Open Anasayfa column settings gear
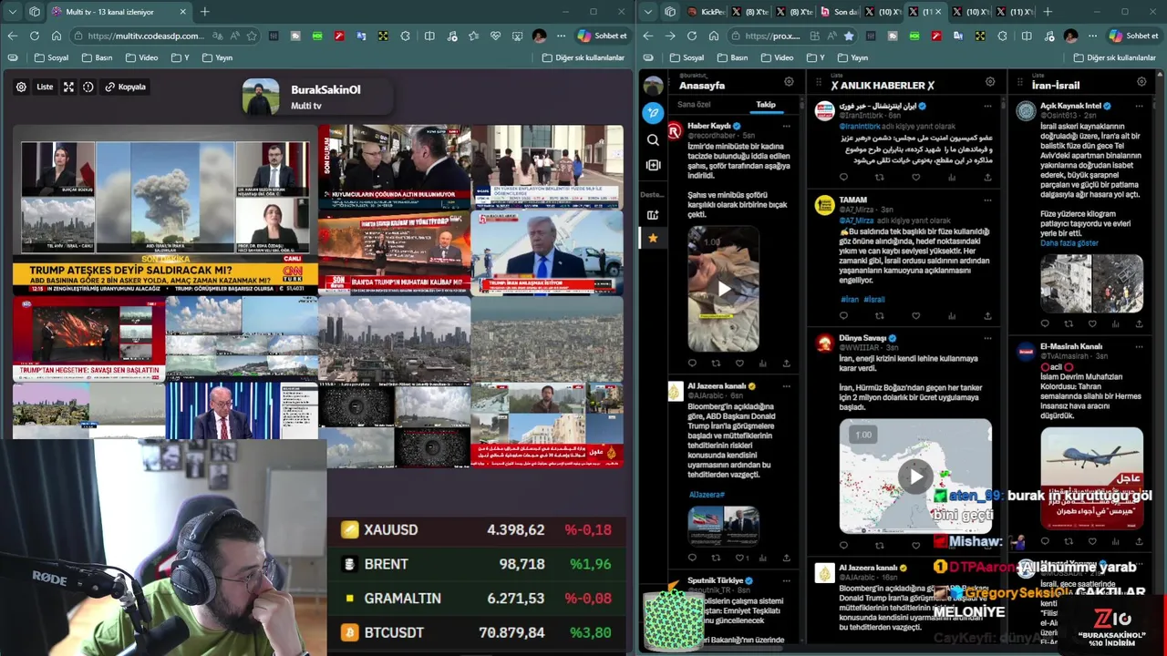 point(789,82)
